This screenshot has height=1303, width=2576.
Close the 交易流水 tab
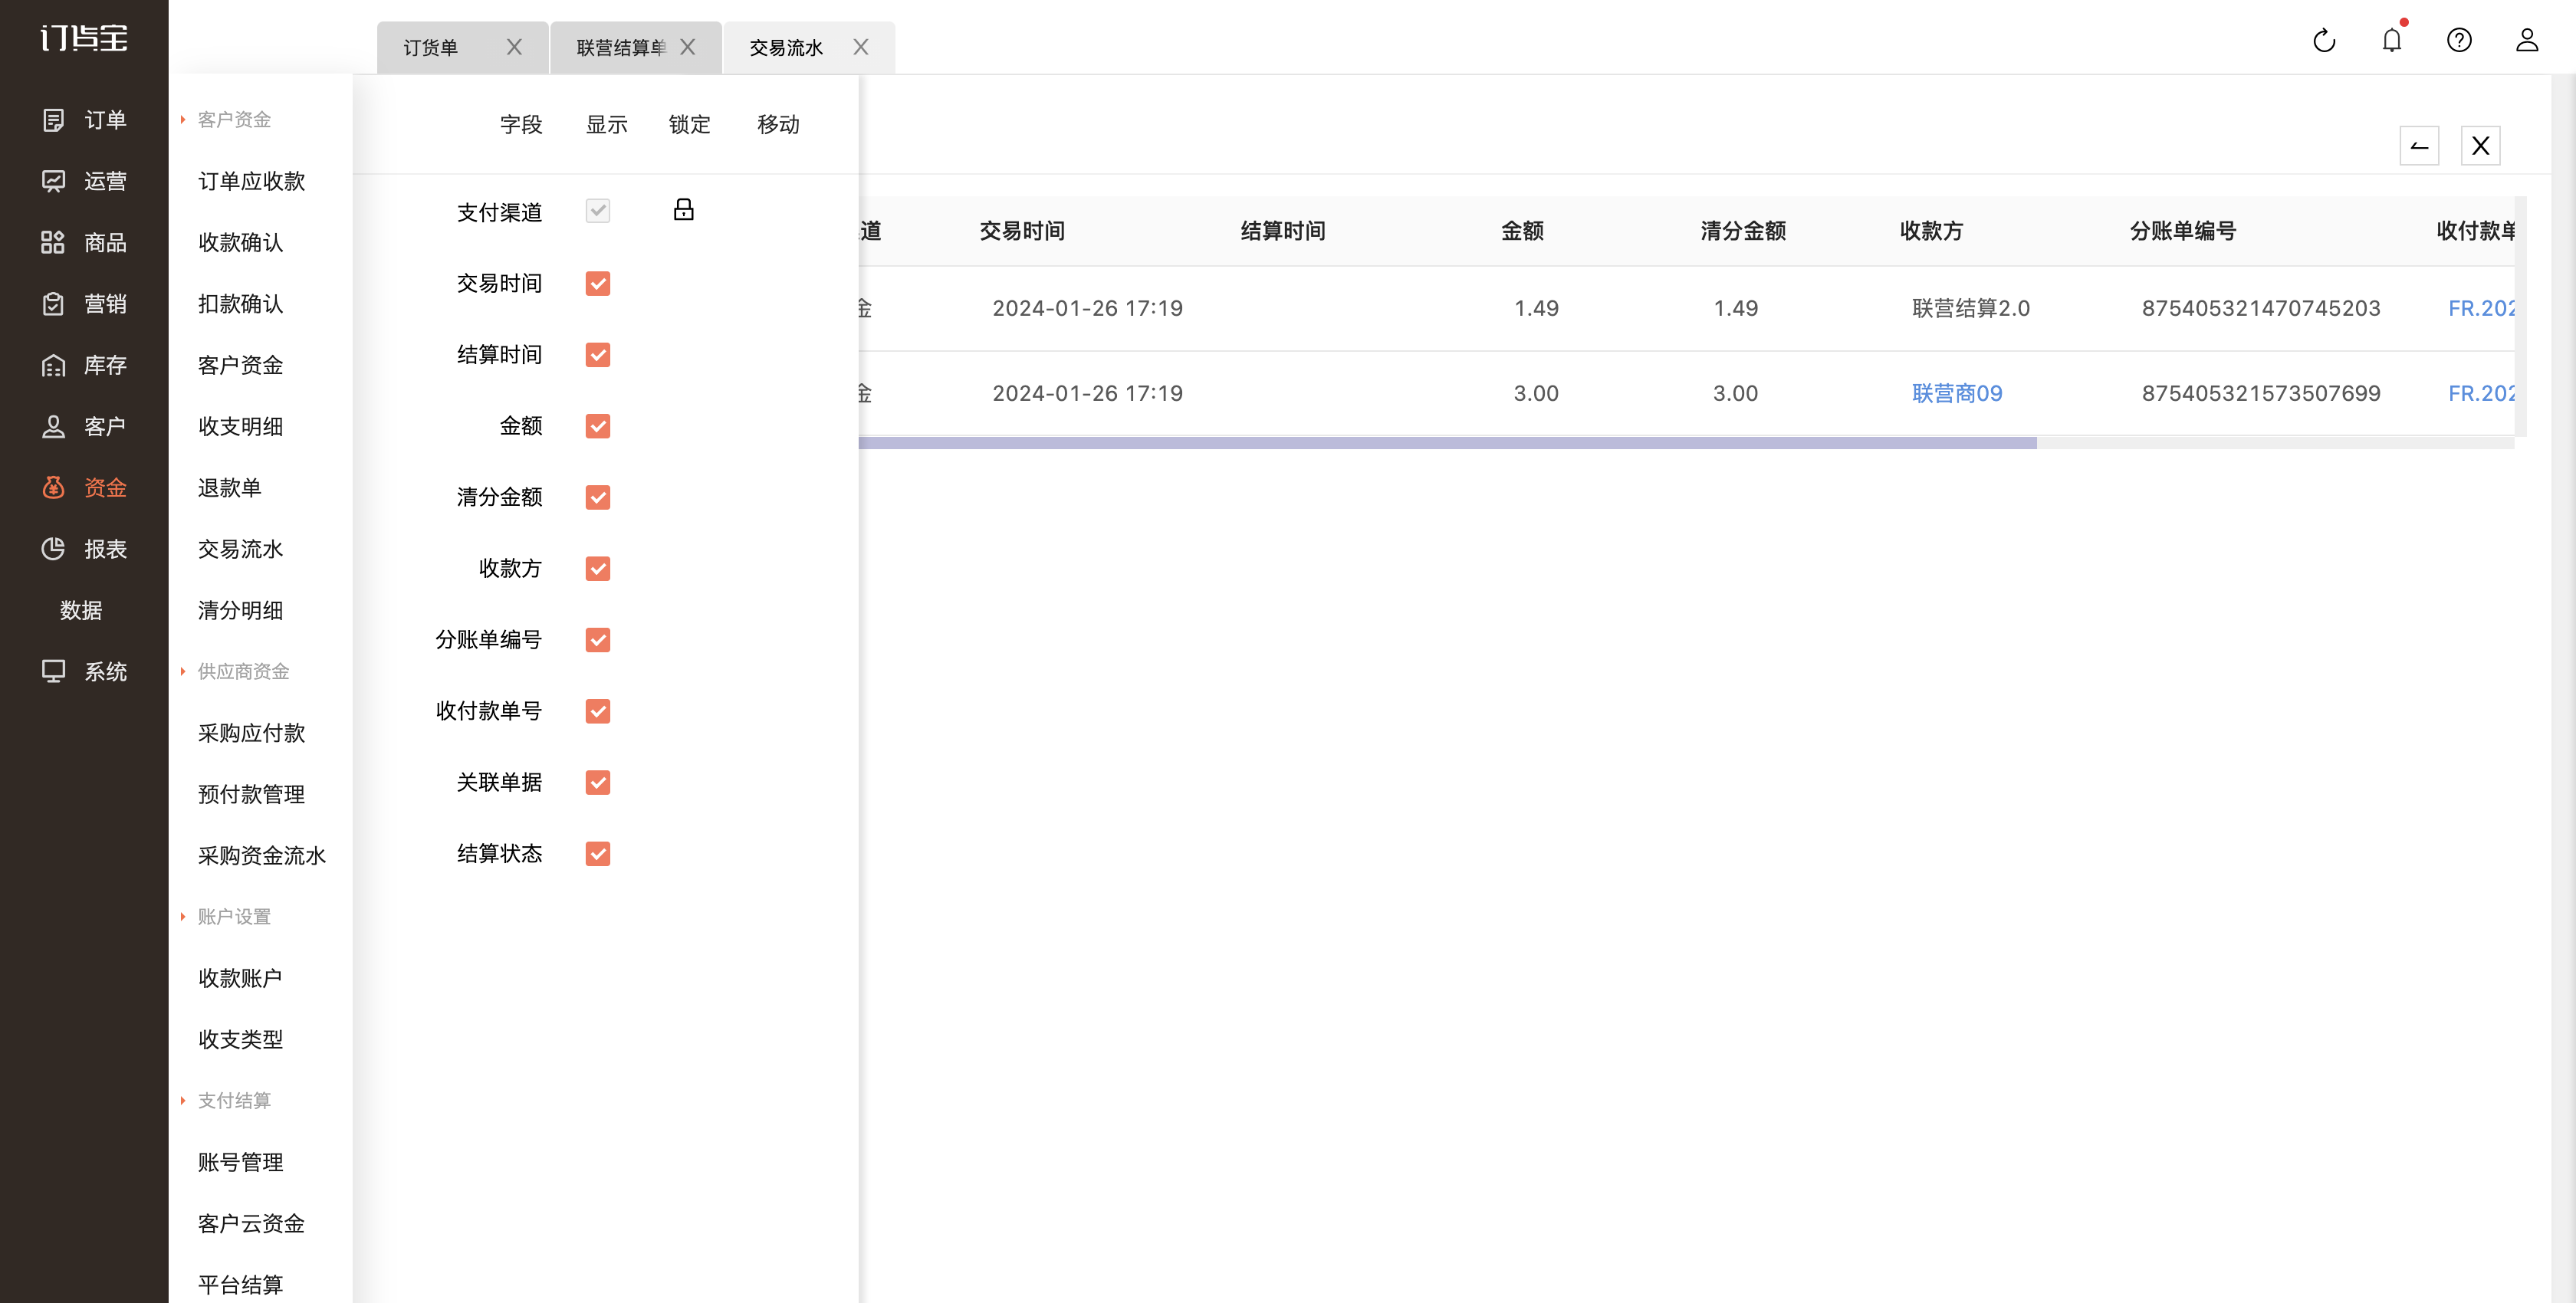[x=861, y=47]
